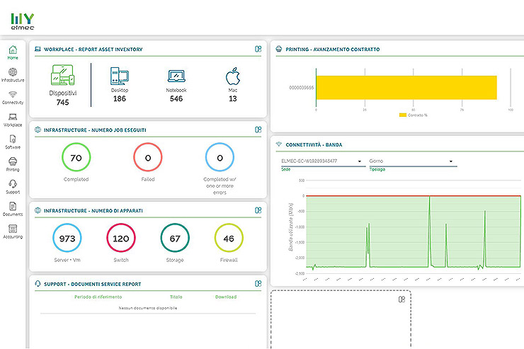Open Support from the sidebar

click(x=13, y=187)
